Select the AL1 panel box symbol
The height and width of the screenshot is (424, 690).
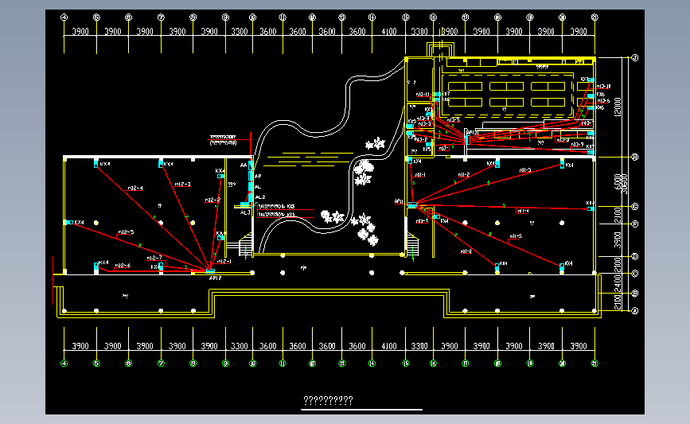tap(244, 205)
